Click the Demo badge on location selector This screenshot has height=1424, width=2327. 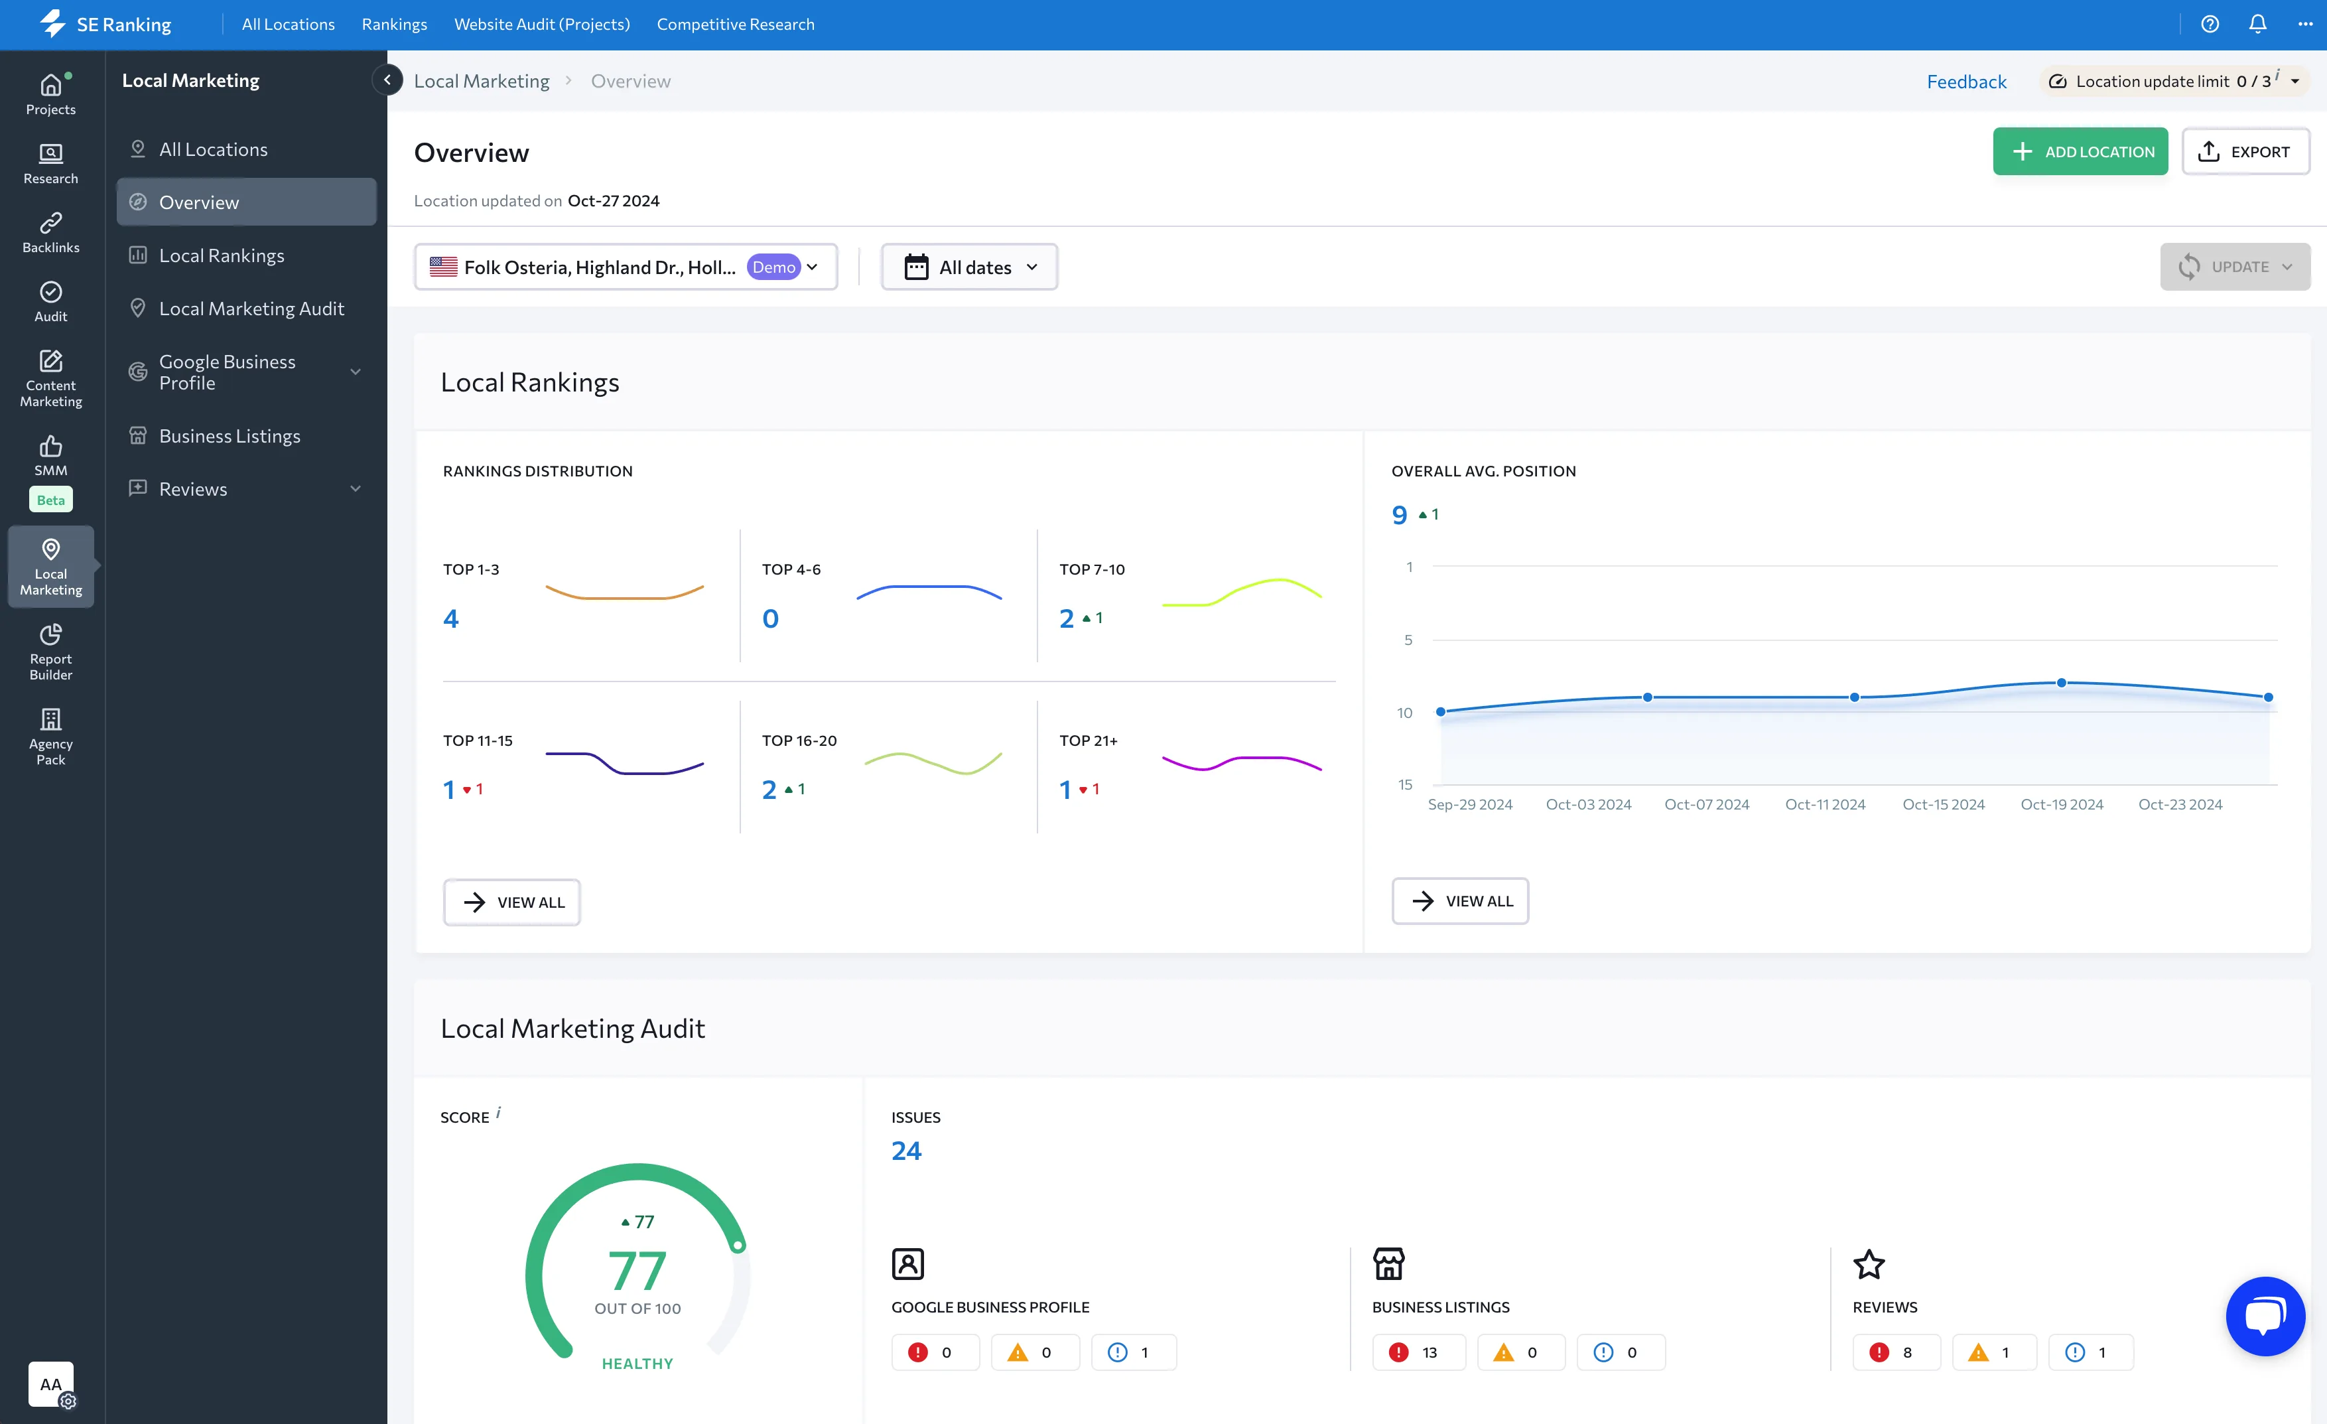(x=773, y=267)
